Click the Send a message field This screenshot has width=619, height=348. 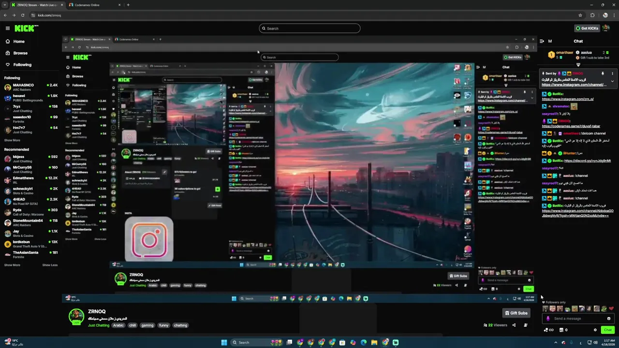tap(578, 319)
